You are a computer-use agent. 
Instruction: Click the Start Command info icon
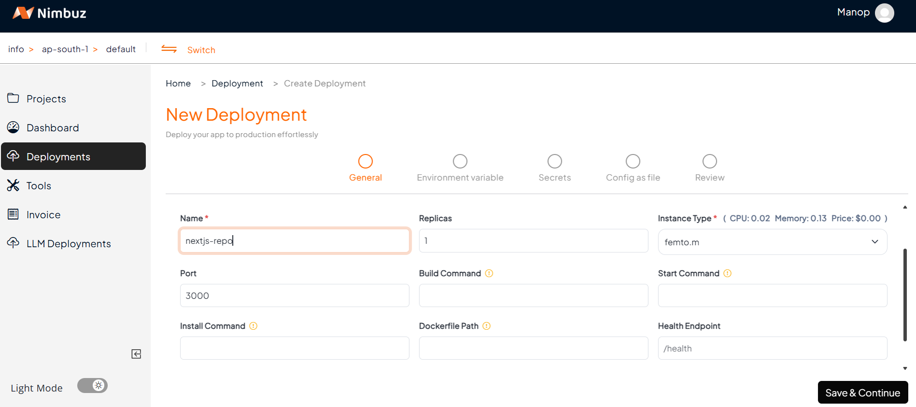click(x=727, y=273)
